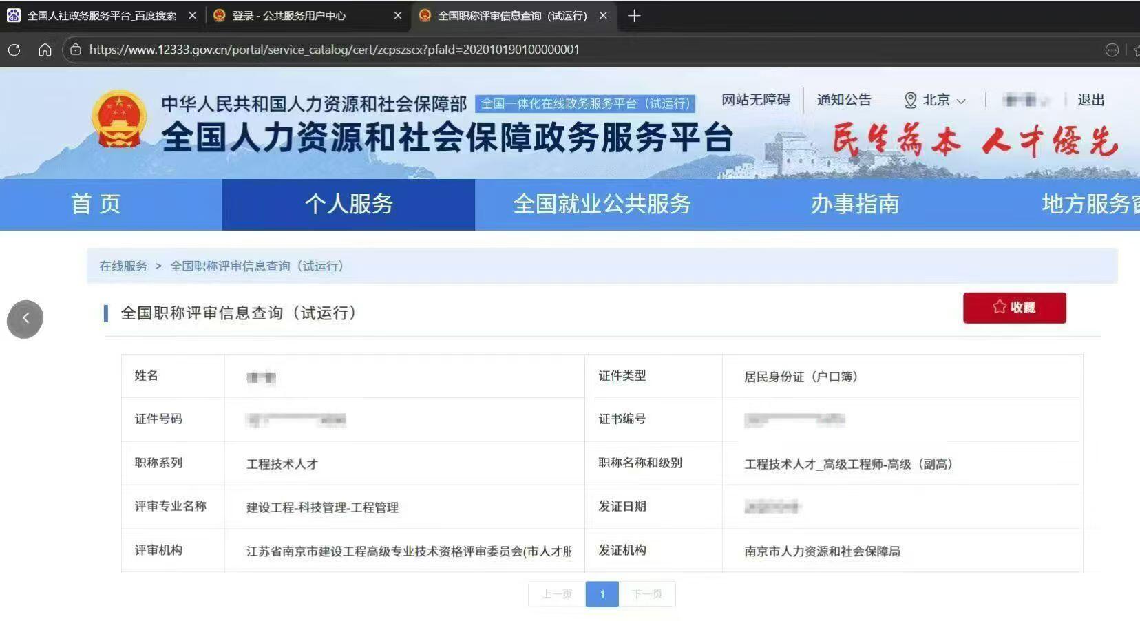Click the 下一页 pagination button
1140x621 pixels.
pos(647,594)
